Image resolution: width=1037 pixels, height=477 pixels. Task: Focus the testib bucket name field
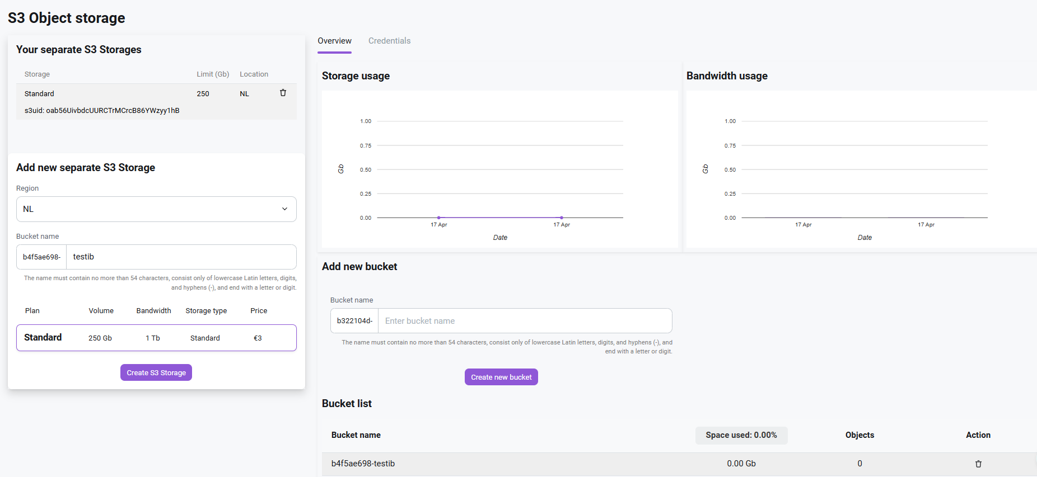point(181,257)
